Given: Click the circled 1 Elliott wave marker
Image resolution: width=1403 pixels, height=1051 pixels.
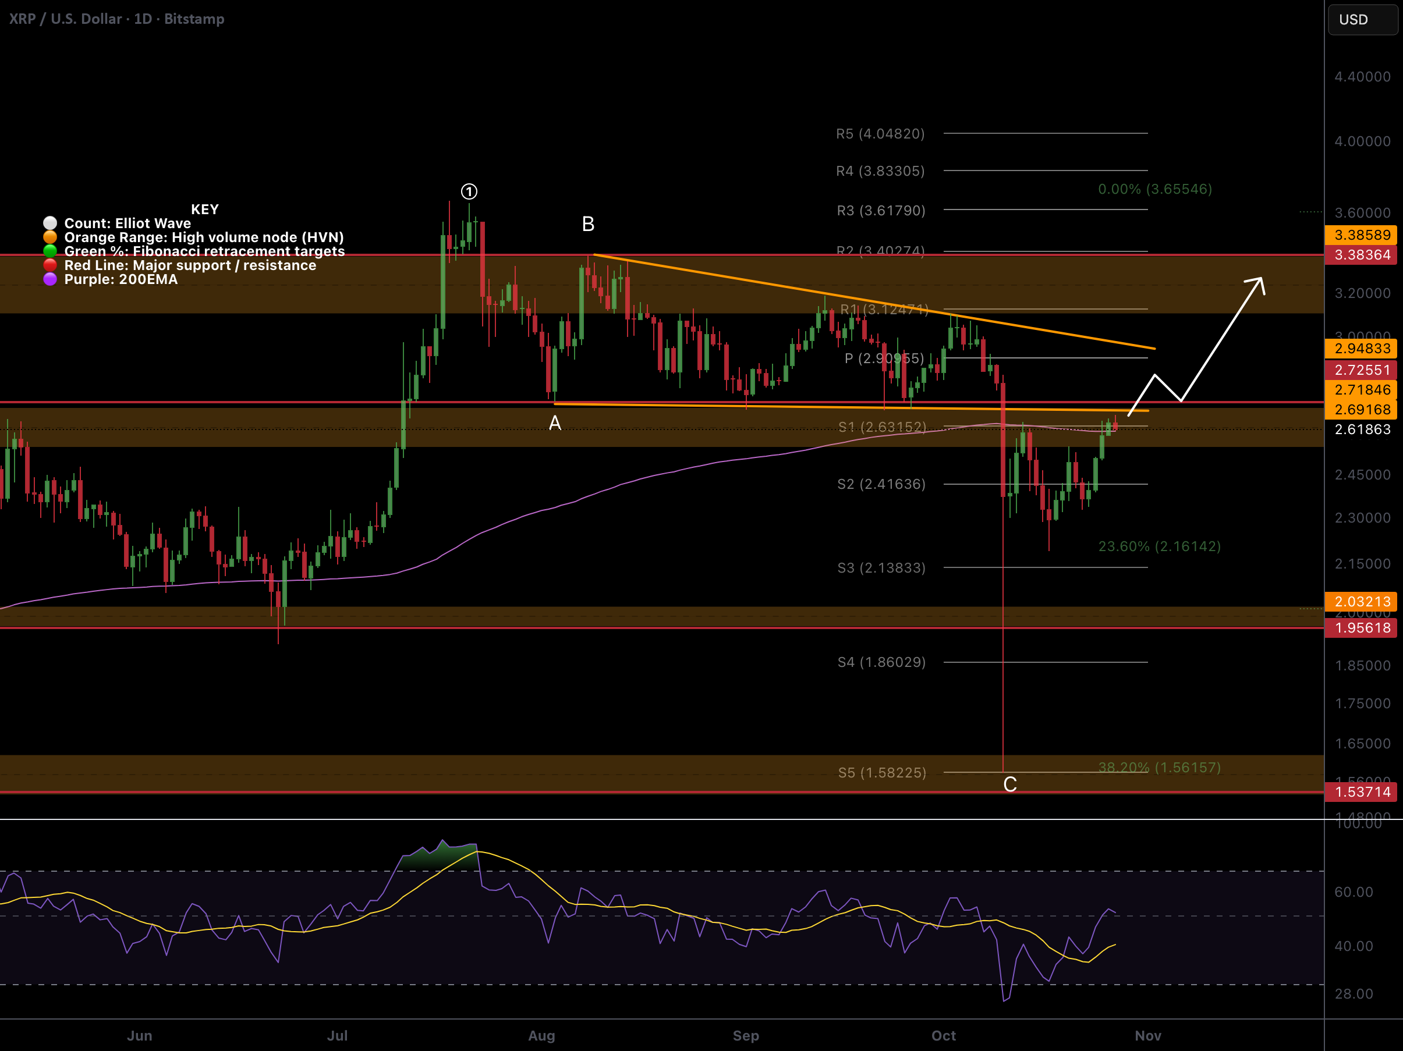Looking at the screenshot, I should coord(469,191).
